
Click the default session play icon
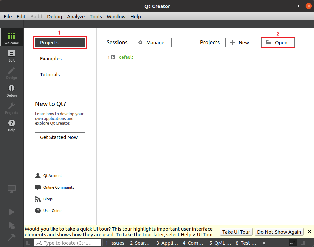[x=113, y=57]
